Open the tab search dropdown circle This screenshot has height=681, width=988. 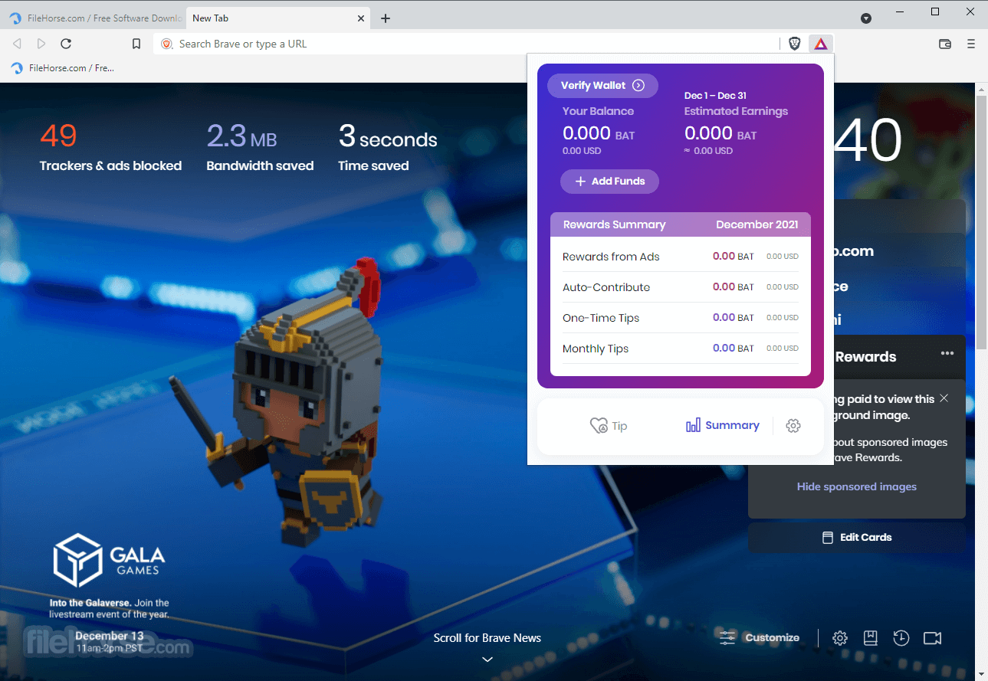(866, 18)
